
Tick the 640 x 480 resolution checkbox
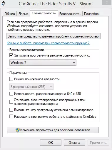(11, 94)
